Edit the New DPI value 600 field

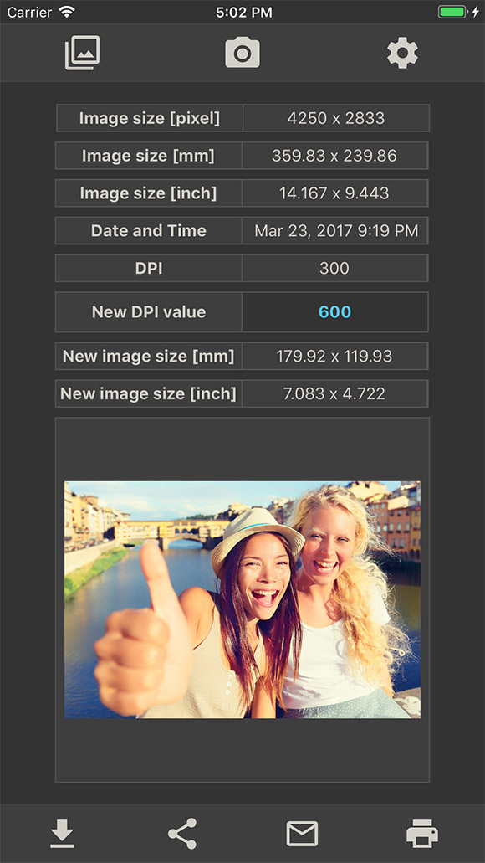[334, 312]
